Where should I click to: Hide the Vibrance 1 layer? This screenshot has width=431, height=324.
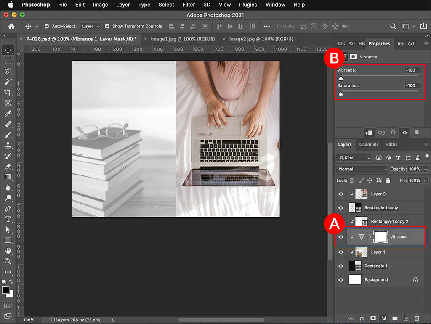coord(341,237)
